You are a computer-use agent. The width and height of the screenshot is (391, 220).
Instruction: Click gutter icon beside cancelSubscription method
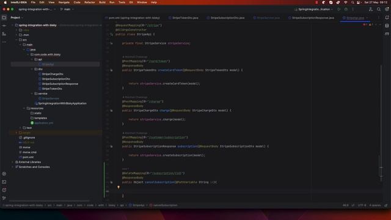[x=111, y=182]
